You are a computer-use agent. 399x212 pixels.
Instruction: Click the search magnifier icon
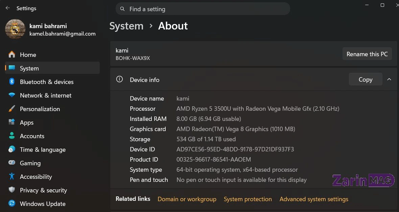tap(122, 9)
